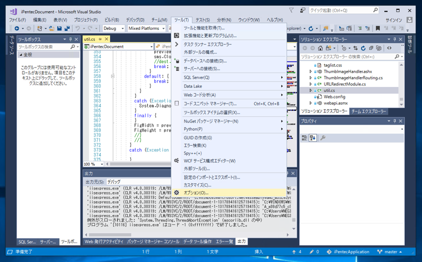Open the データ ソース side tab
Viewport: 422px width, 262px height.
pos(11,45)
